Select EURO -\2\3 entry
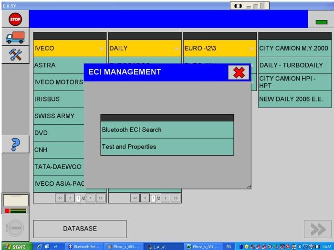Screen dimensions: 334x250 220,48
